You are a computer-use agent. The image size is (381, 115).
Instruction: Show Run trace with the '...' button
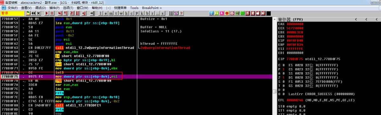click(157, 13)
